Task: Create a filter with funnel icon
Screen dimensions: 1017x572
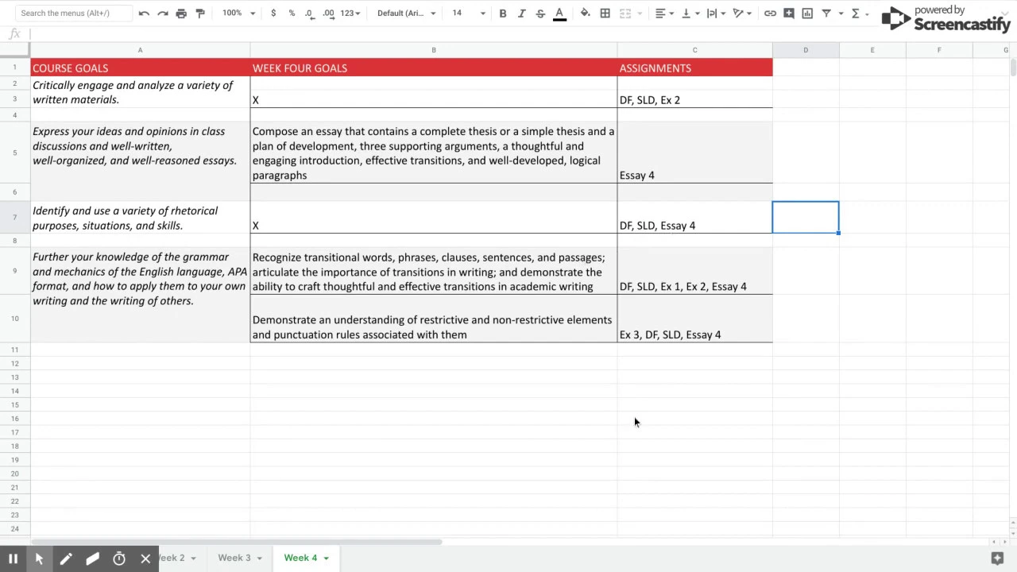Action: click(x=826, y=14)
